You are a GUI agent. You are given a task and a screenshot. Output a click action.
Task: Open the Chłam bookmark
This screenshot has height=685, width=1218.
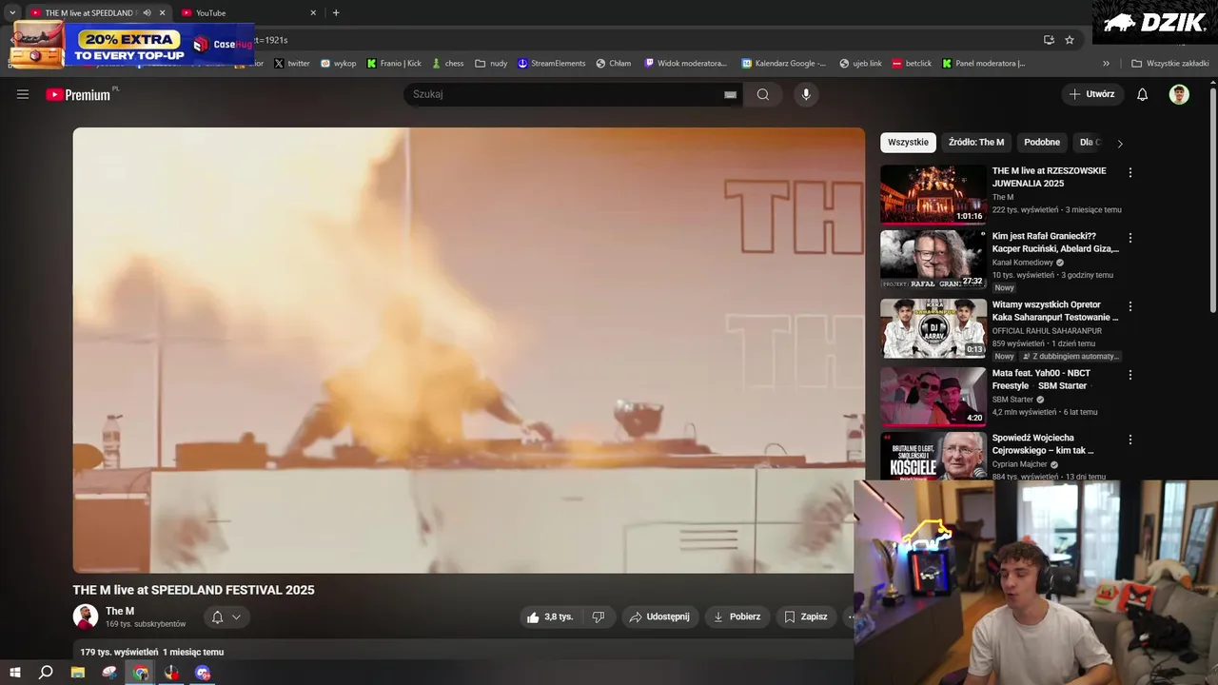pyautogui.click(x=614, y=64)
